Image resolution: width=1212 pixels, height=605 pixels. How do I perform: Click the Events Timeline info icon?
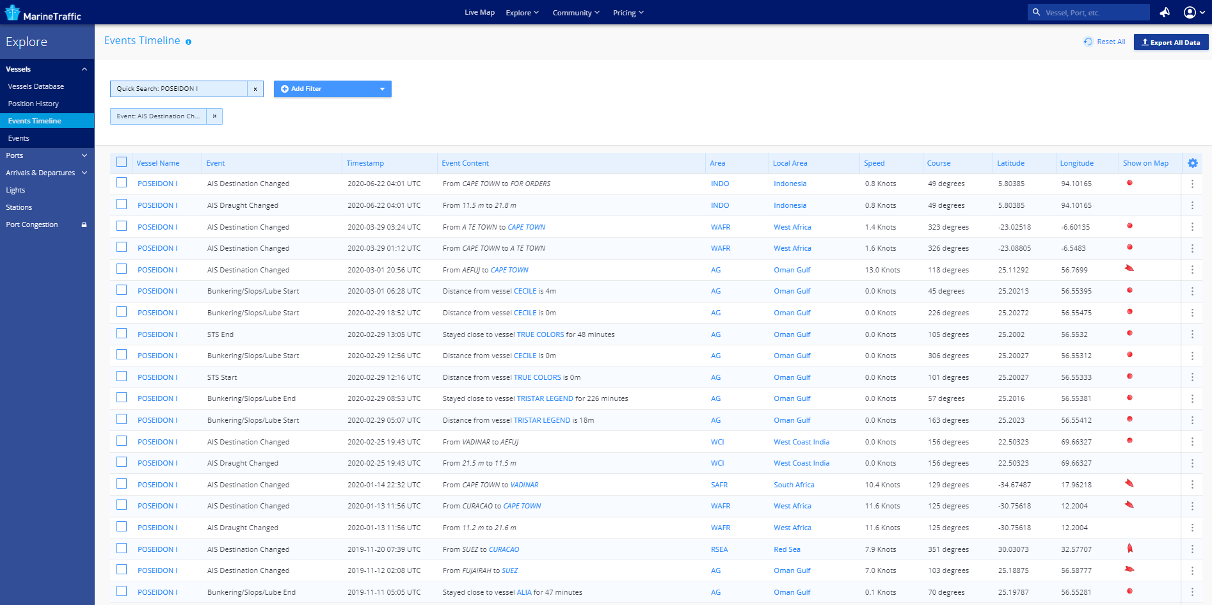click(188, 42)
